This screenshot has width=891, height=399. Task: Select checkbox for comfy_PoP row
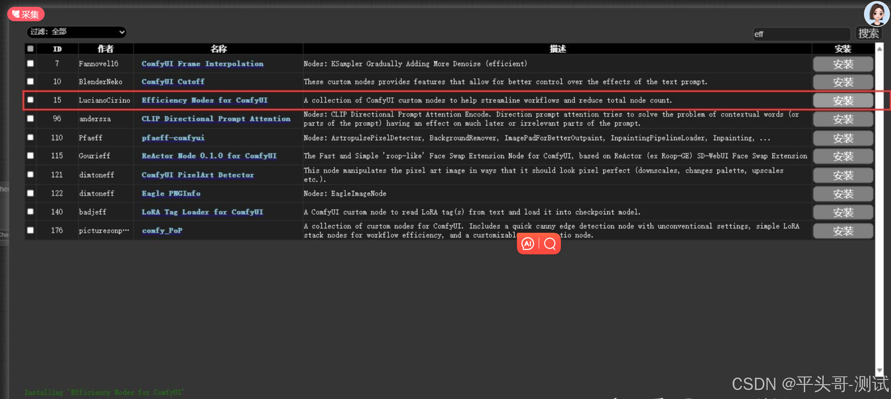coord(31,230)
